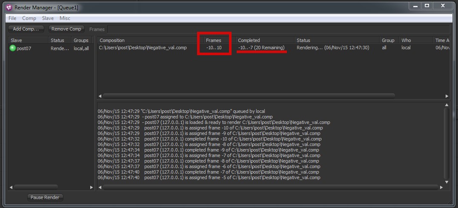This screenshot has height=208, width=458.
Task: Open the Comp menu
Action: click(29, 18)
